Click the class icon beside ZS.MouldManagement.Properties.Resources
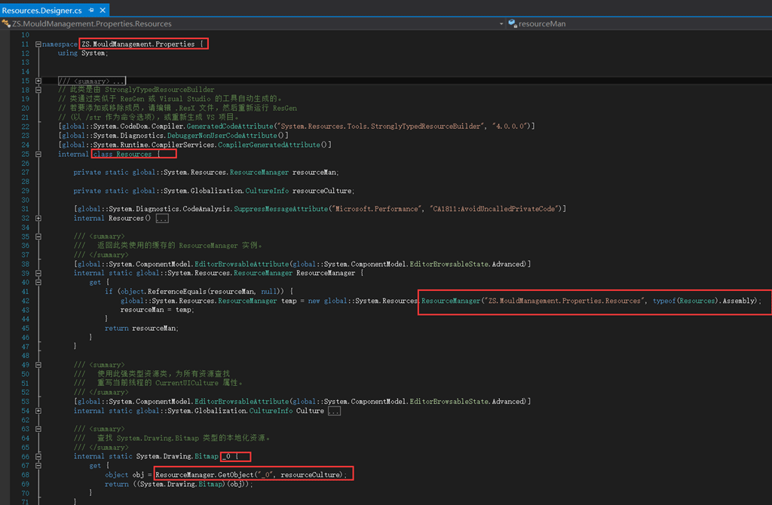 tap(6, 23)
